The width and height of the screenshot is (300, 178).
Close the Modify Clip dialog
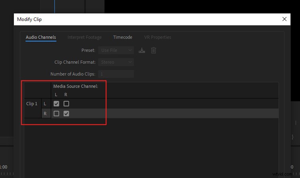click(285, 19)
